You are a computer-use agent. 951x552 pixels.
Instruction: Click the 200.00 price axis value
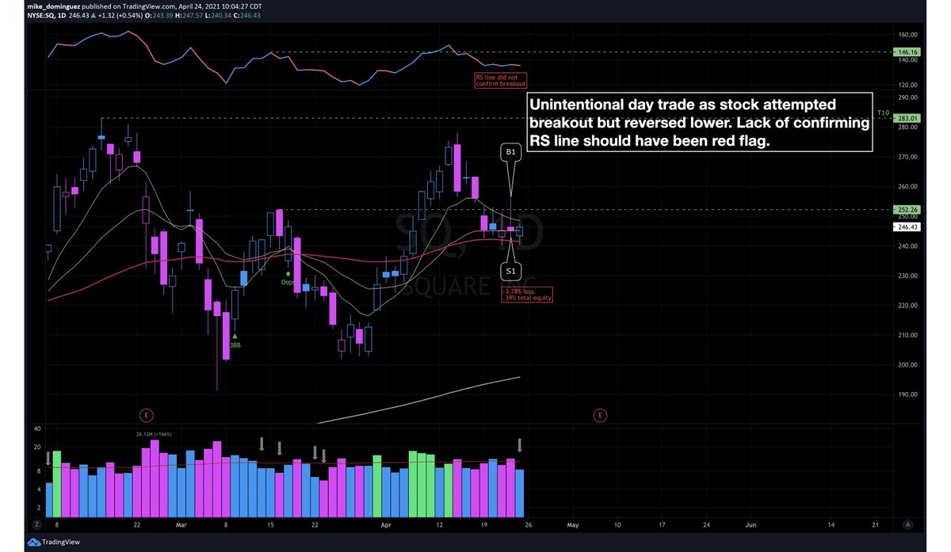pos(908,365)
